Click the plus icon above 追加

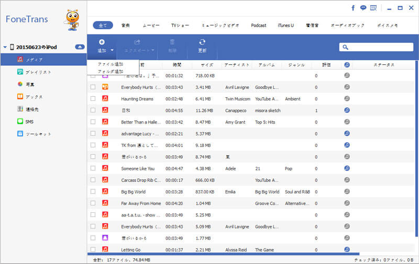tap(102, 42)
